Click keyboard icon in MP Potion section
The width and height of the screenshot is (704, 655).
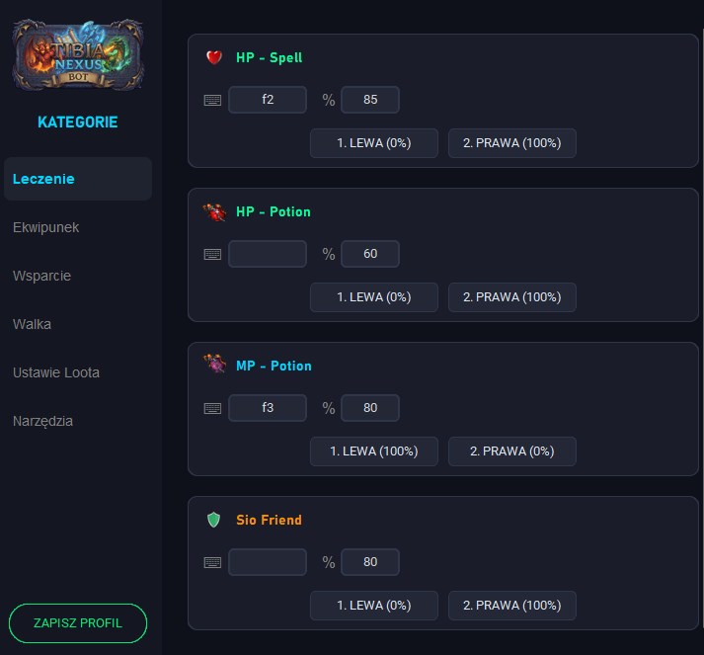tap(212, 408)
